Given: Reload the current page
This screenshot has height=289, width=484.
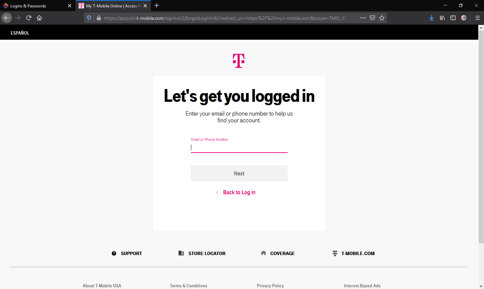Looking at the screenshot, I should coord(29,18).
